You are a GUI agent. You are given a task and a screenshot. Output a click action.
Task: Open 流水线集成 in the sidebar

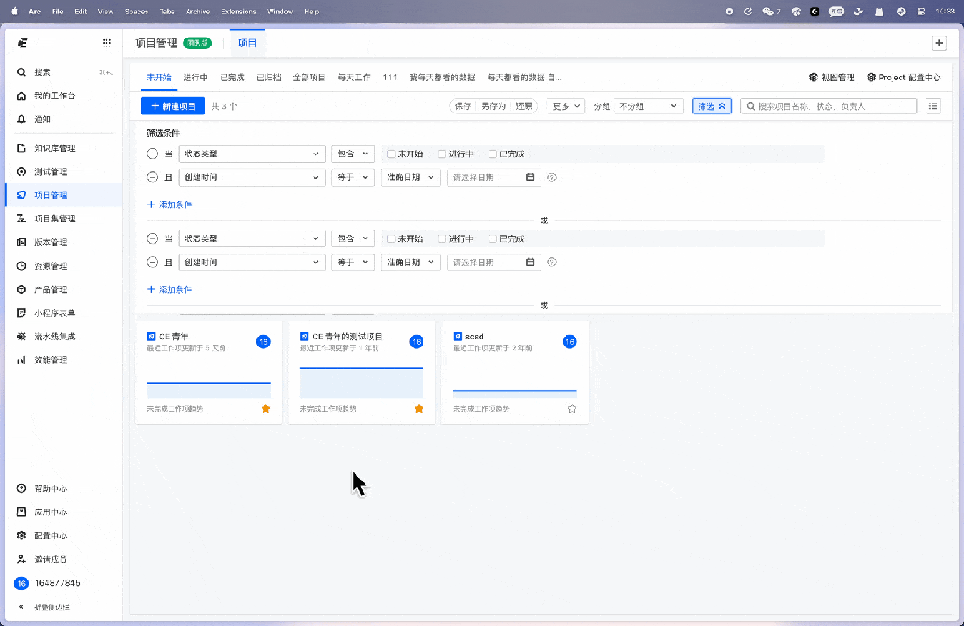point(54,337)
